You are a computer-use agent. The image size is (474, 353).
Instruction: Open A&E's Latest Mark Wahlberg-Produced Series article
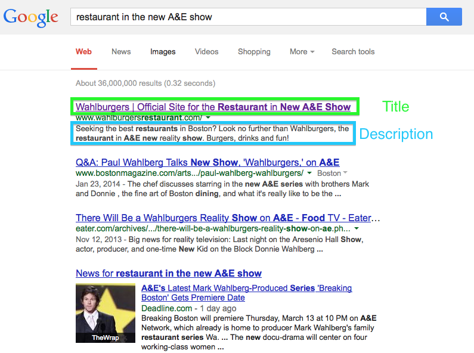246,293
